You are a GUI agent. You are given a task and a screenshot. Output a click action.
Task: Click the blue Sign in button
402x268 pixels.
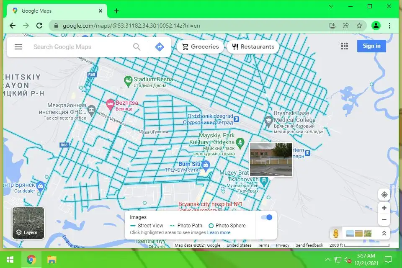[x=371, y=46]
